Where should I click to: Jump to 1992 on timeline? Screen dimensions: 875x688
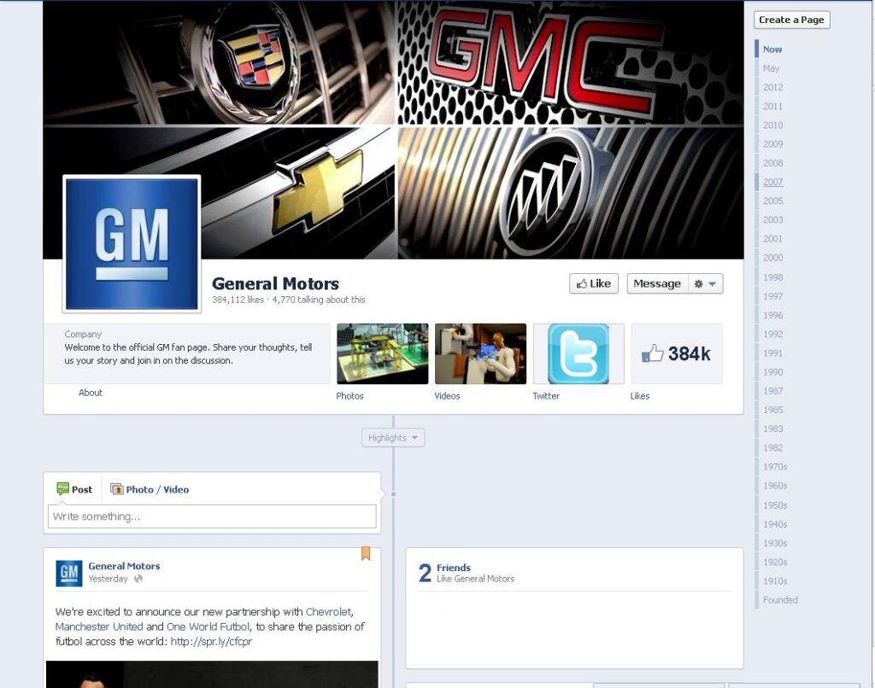point(772,334)
